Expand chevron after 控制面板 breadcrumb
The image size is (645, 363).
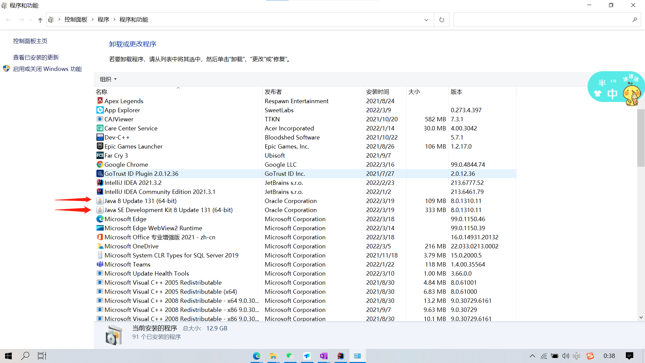93,19
